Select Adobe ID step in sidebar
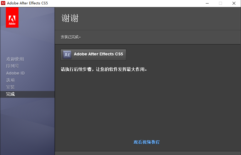This screenshot has width=241, height=155. [15, 73]
